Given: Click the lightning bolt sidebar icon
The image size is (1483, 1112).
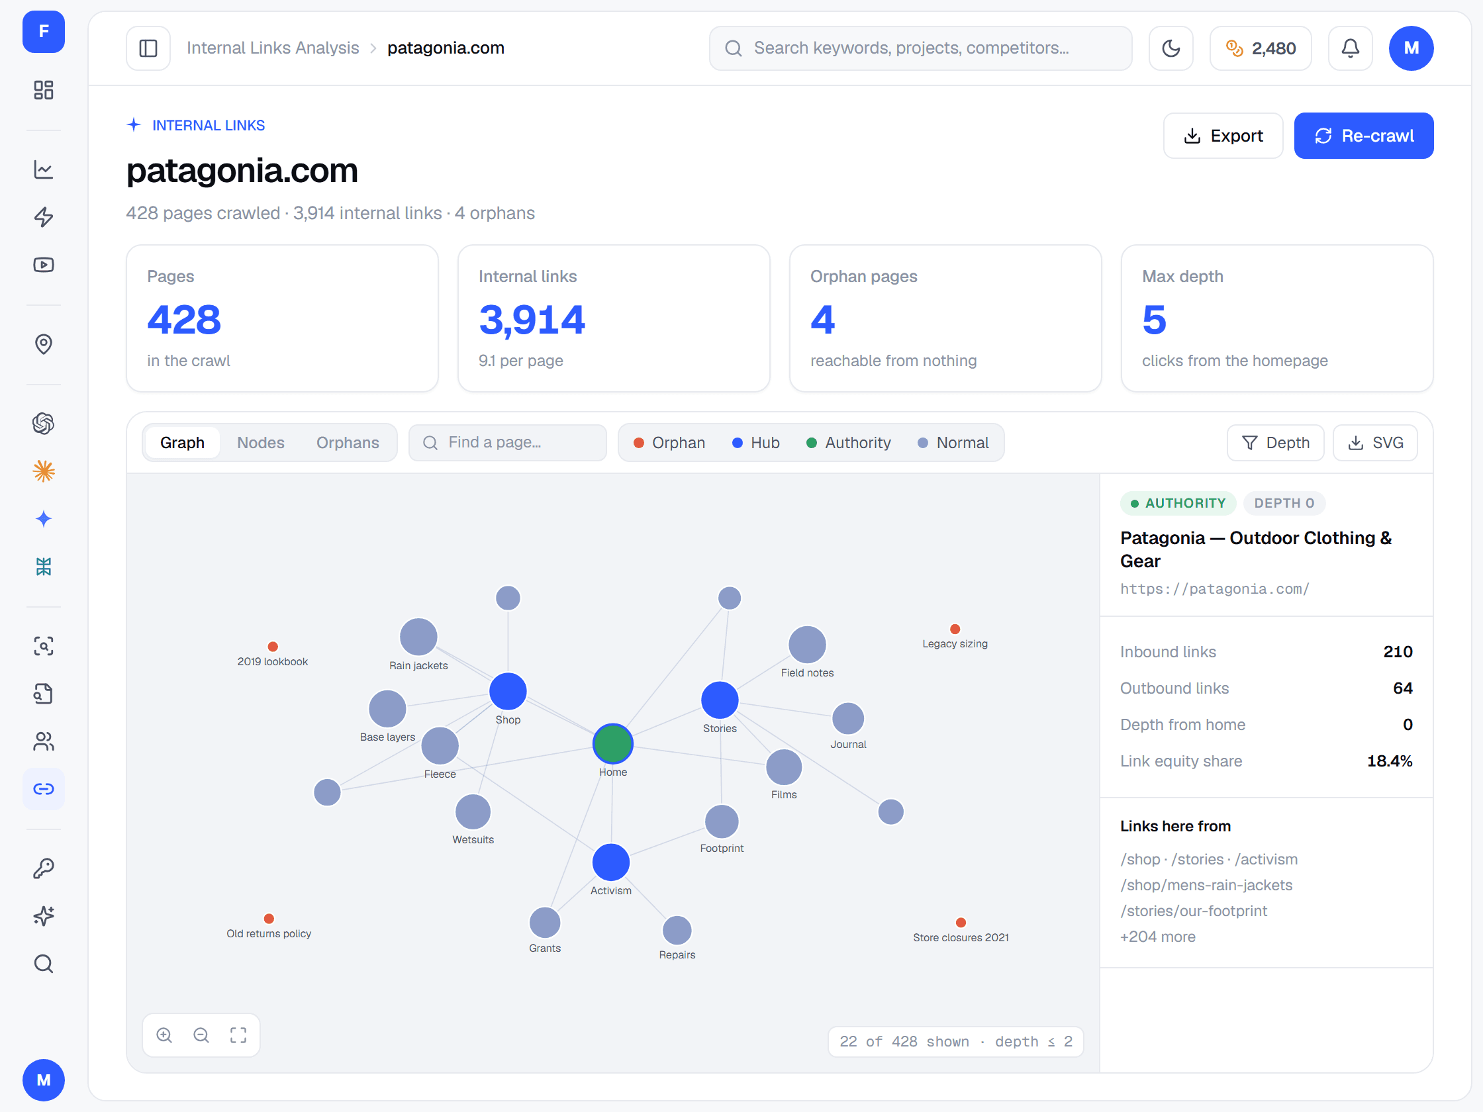Looking at the screenshot, I should pyautogui.click(x=44, y=217).
